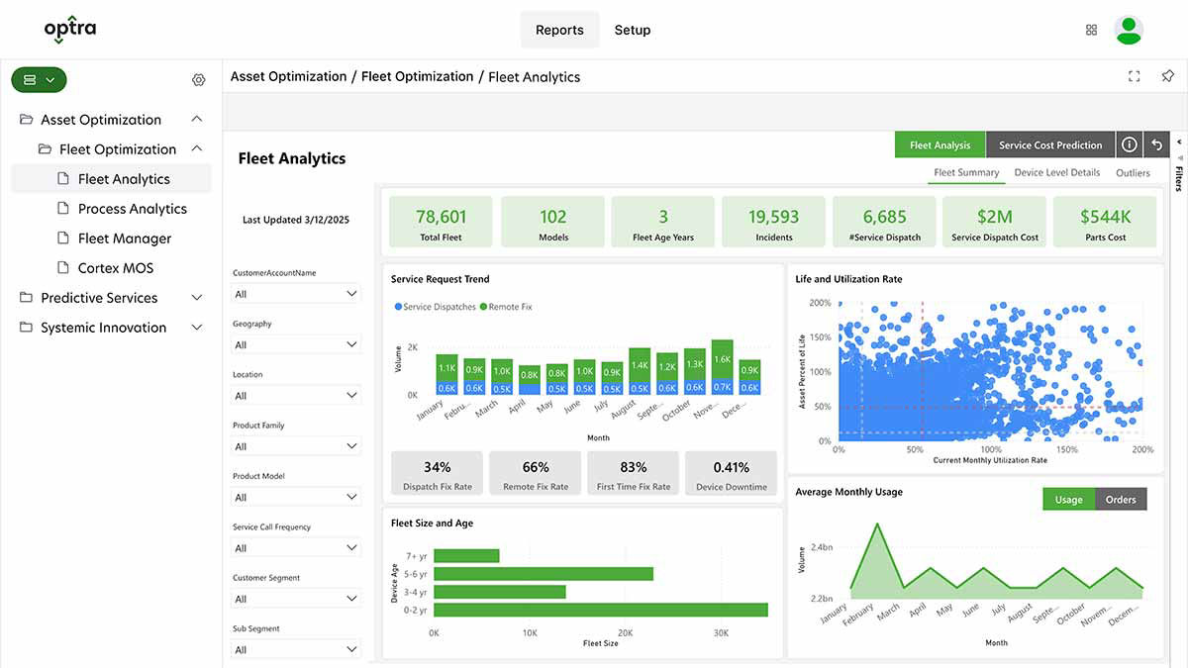Switch the usage chart to Orders view
This screenshot has width=1188, height=668.
1121,500
